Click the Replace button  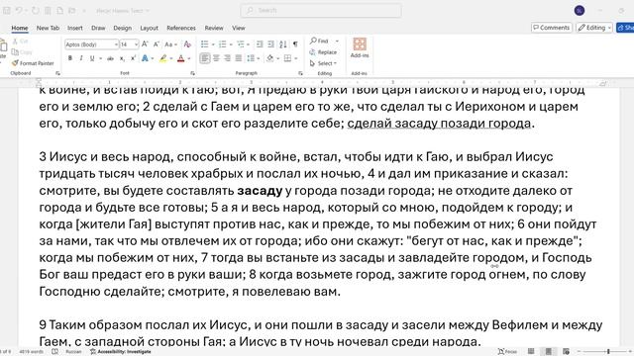[323, 52]
